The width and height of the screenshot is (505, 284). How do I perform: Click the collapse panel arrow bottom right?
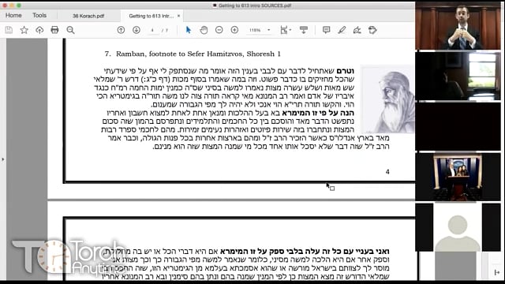pyautogui.click(x=496, y=272)
